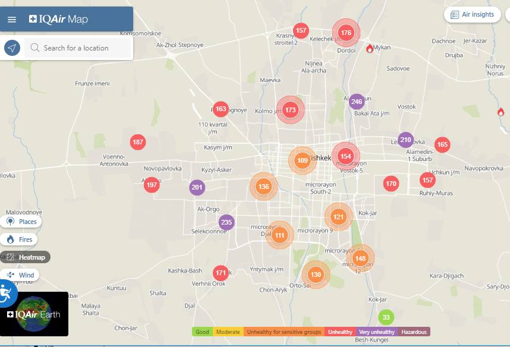
Task: Click the fire icon near Mykan
Action: coord(370,48)
